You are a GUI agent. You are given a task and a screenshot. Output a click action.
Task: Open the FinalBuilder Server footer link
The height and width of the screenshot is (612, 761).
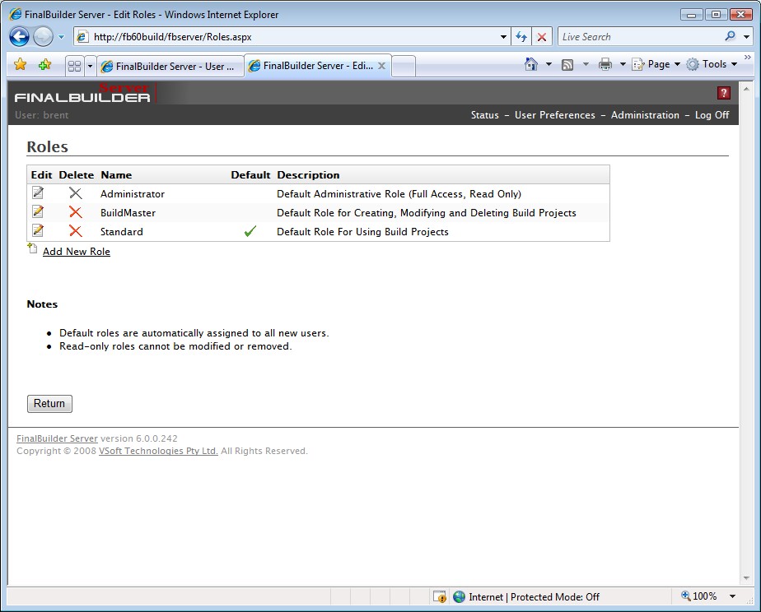pos(58,438)
